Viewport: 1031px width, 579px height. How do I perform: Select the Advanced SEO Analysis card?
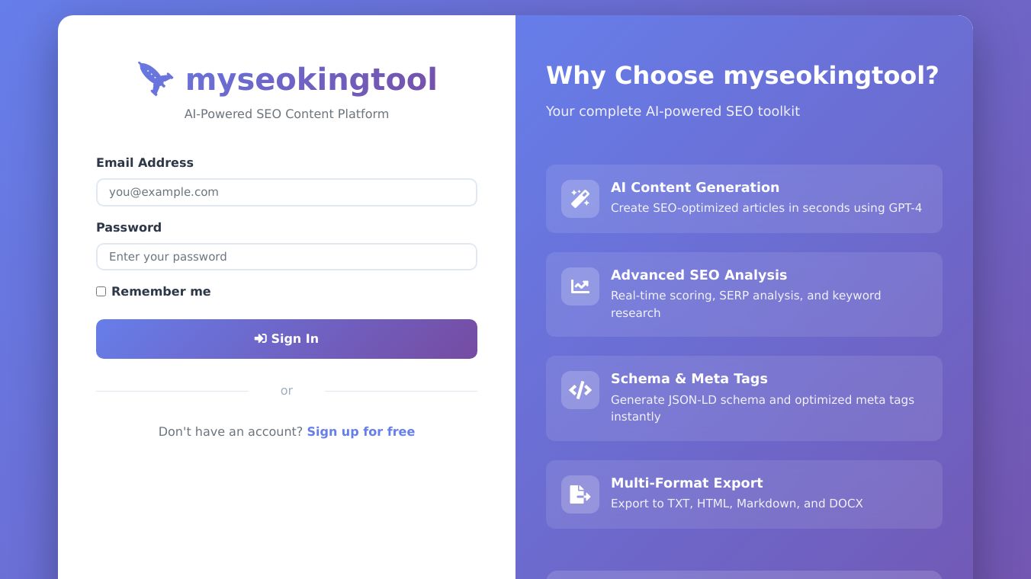(744, 295)
